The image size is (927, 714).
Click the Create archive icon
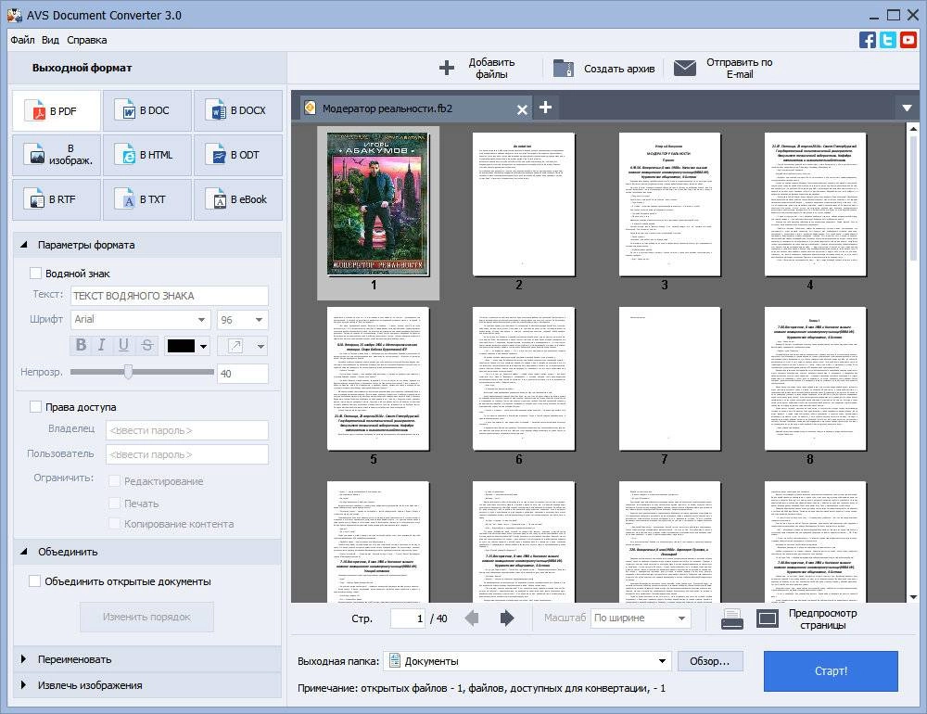coord(563,68)
